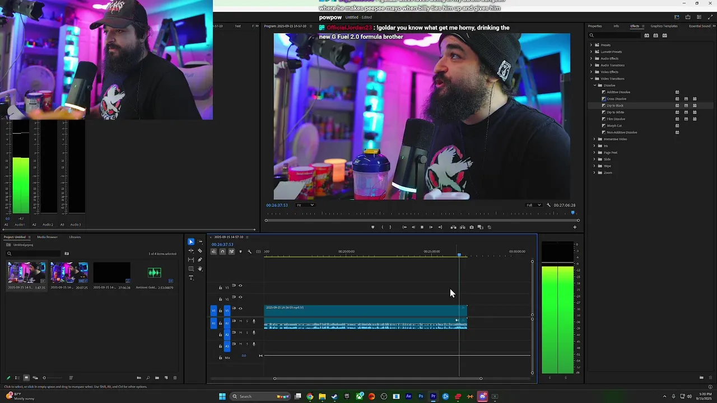Screen dimensions: 717x403
Task: Click Automate to Sequence icon
Action: point(139,378)
